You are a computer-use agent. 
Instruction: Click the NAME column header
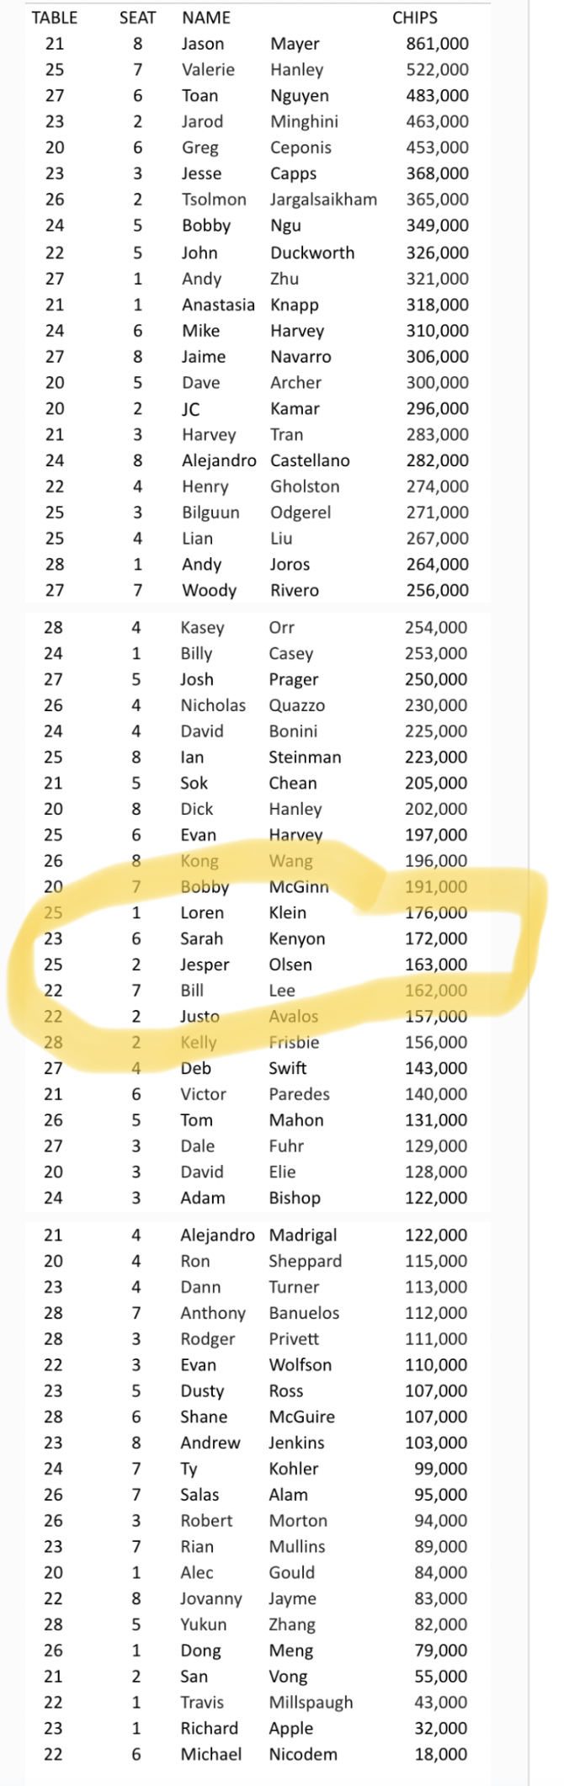[x=206, y=18]
